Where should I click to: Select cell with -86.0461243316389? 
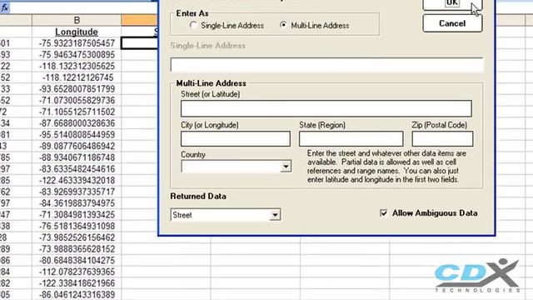pyautogui.click(x=77, y=294)
